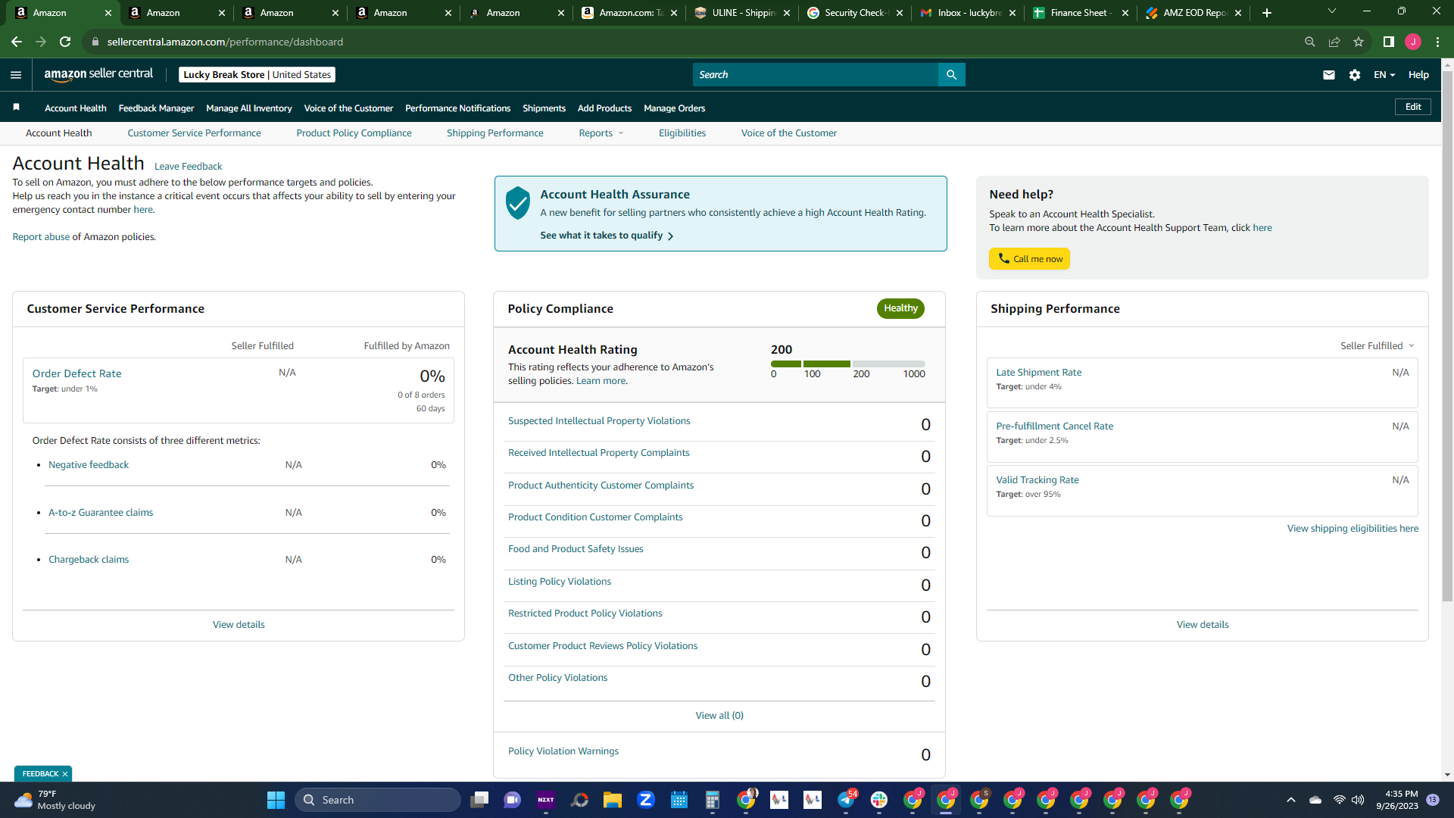Open Negative feedback metric link

[89, 465]
